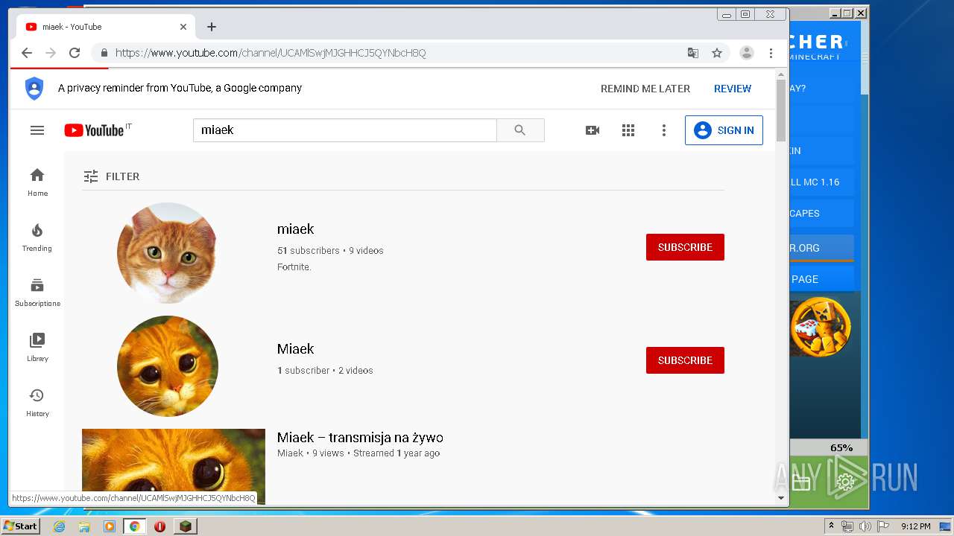Click the search magnifier button
This screenshot has width=954, height=536.
520,130
